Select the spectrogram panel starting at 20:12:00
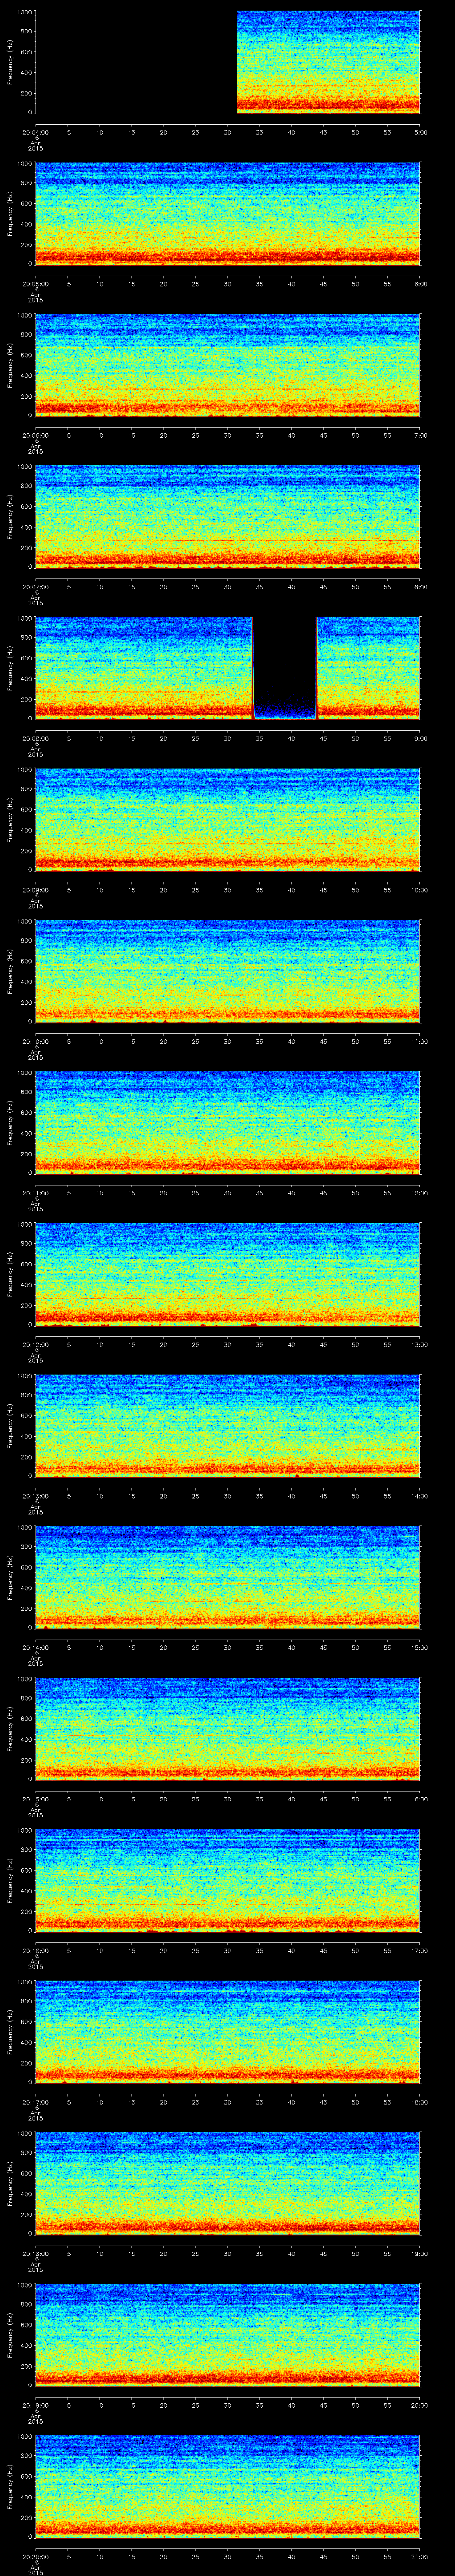The height and width of the screenshot is (2576, 455). (x=228, y=1274)
